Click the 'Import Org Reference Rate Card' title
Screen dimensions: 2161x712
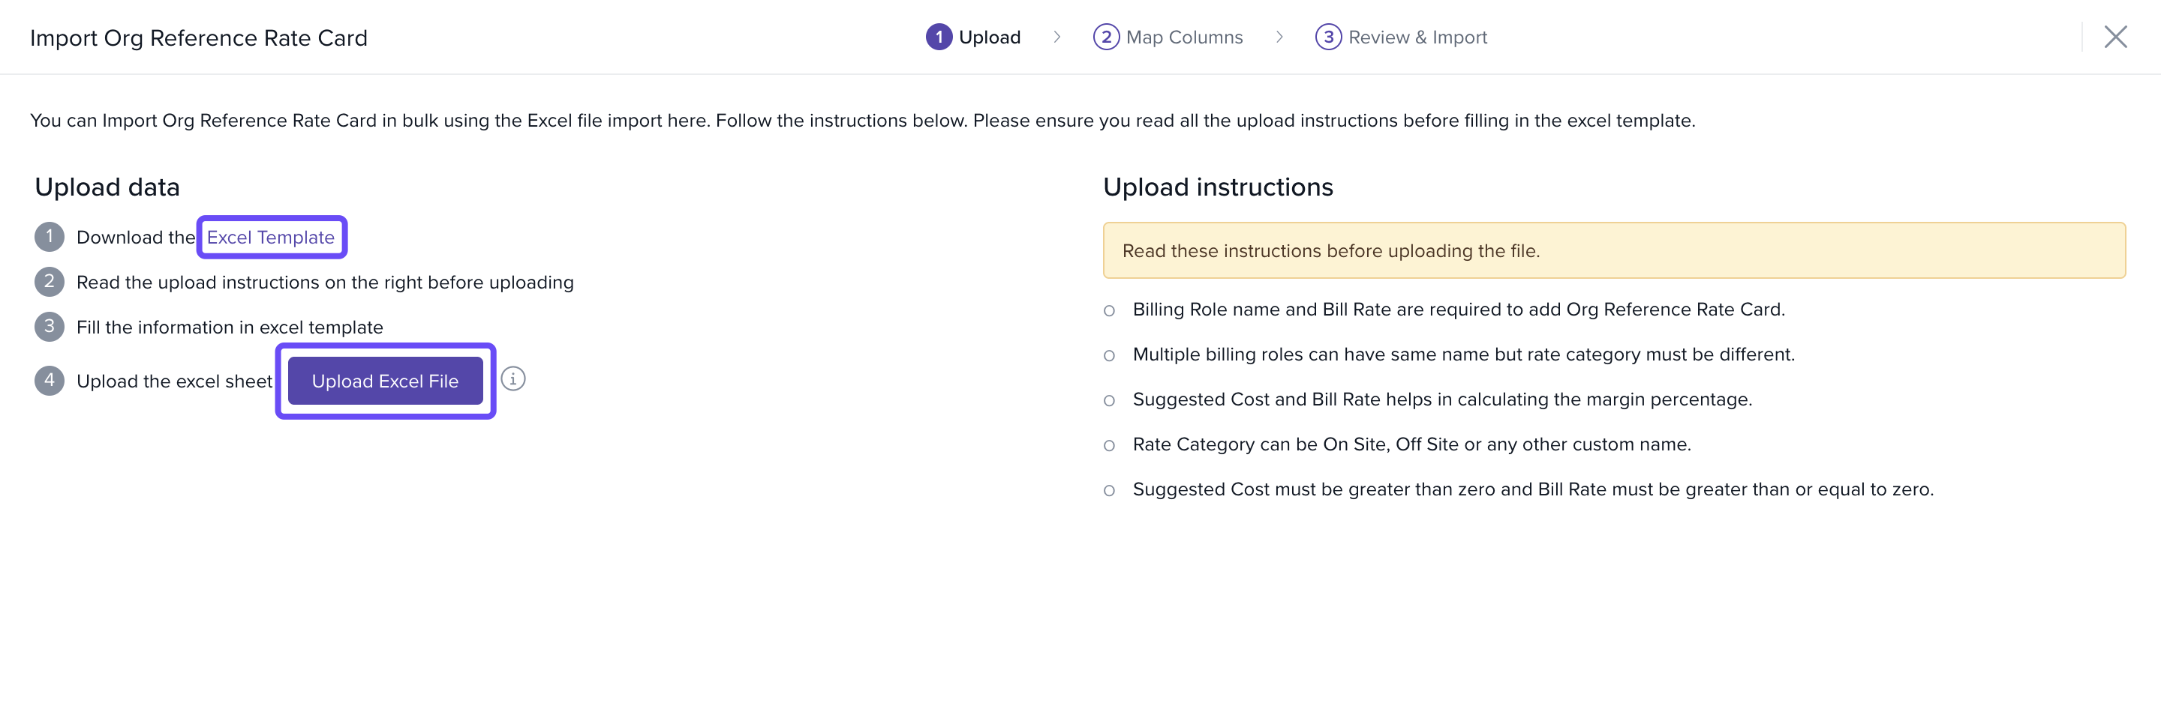(199, 37)
